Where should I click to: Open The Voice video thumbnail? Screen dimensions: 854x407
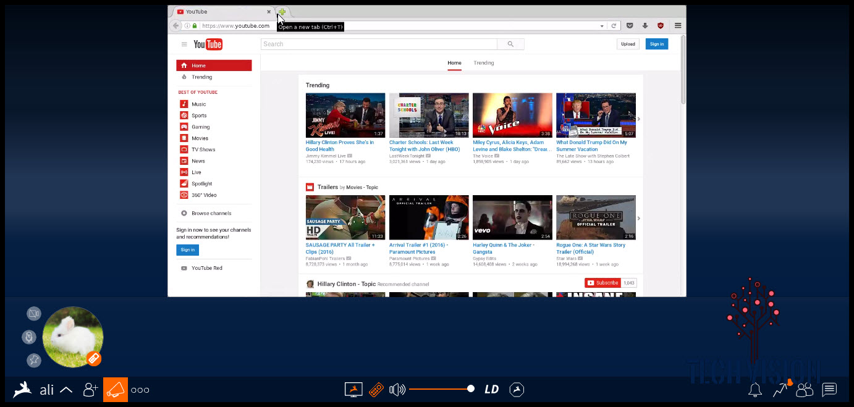point(512,115)
